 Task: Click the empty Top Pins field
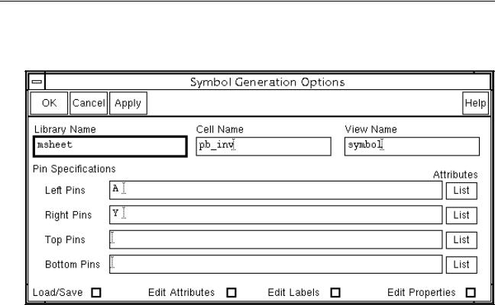click(x=276, y=239)
